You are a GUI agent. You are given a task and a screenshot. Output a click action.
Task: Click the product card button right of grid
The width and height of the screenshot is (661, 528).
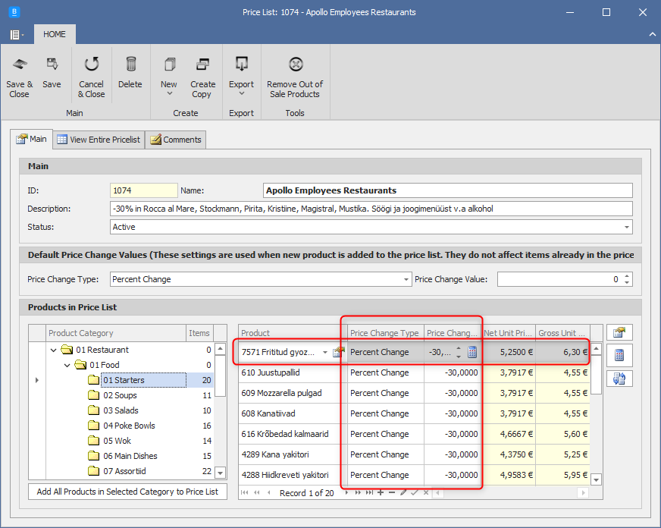[619, 332]
